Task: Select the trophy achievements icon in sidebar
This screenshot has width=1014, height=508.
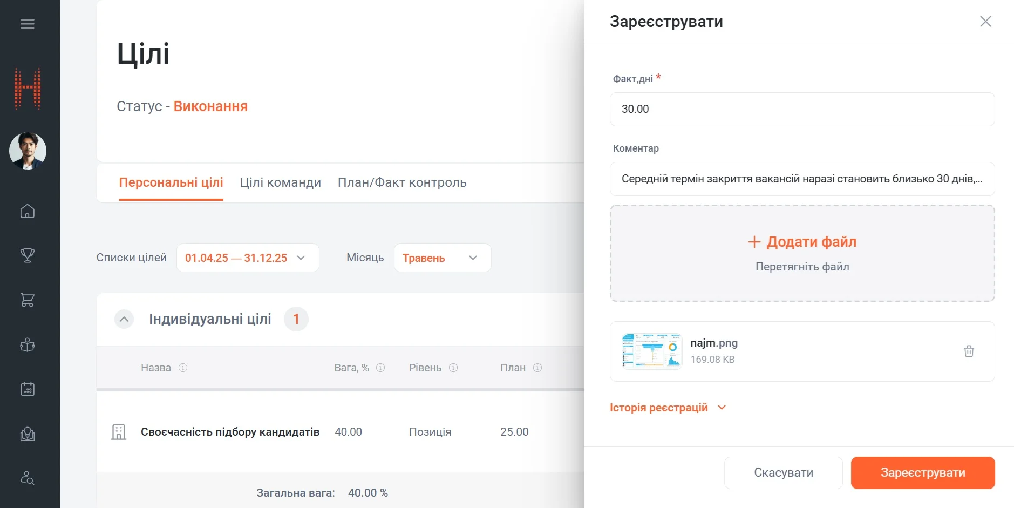Action: click(27, 255)
